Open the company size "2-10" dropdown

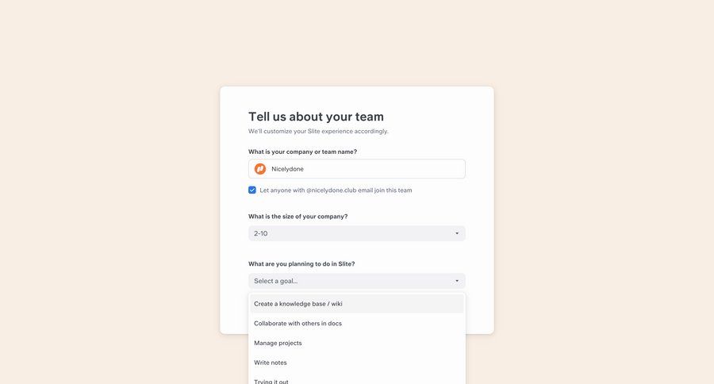click(356, 233)
